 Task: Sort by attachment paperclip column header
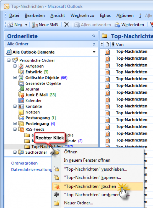(113, 44)
